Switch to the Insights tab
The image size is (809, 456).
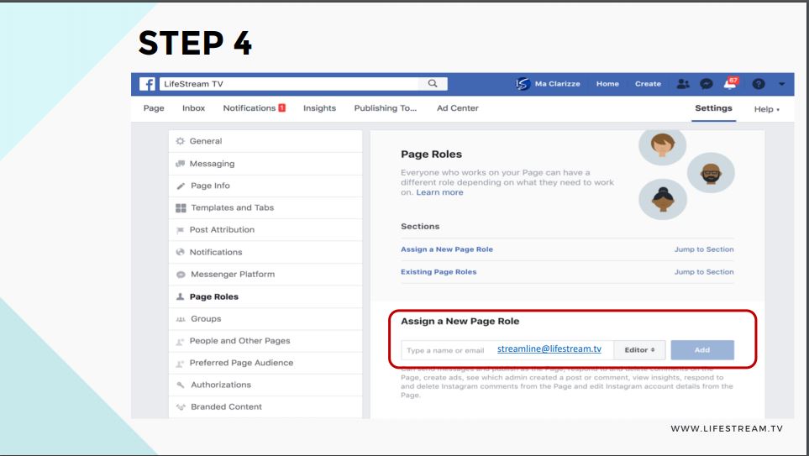click(x=319, y=108)
